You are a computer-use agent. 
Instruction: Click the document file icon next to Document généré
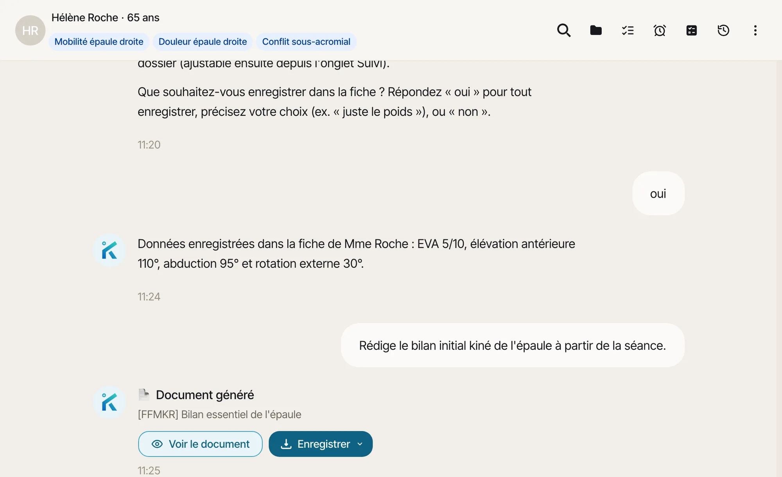pos(144,394)
